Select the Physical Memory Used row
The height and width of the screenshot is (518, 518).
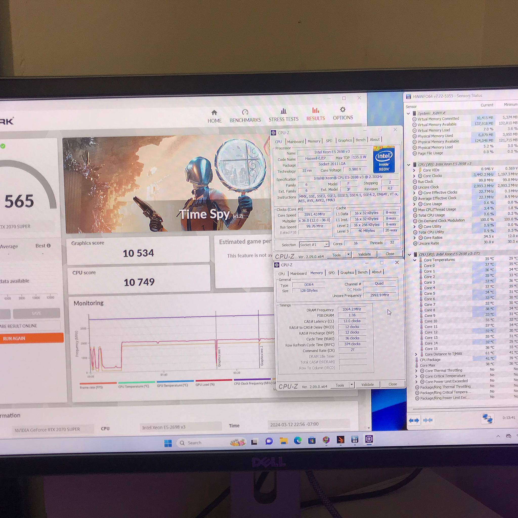pyautogui.click(x=465, y=135)
